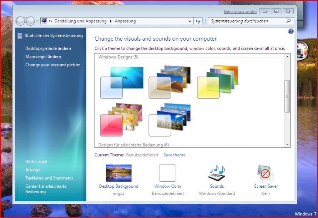Click the Back navigation arrow

[20, 21]
